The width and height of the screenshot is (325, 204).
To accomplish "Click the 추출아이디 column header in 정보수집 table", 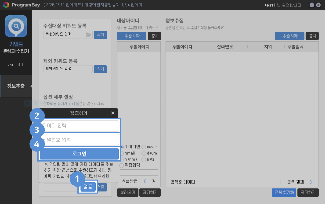I will pyautogui.click(x=182, y=47).
